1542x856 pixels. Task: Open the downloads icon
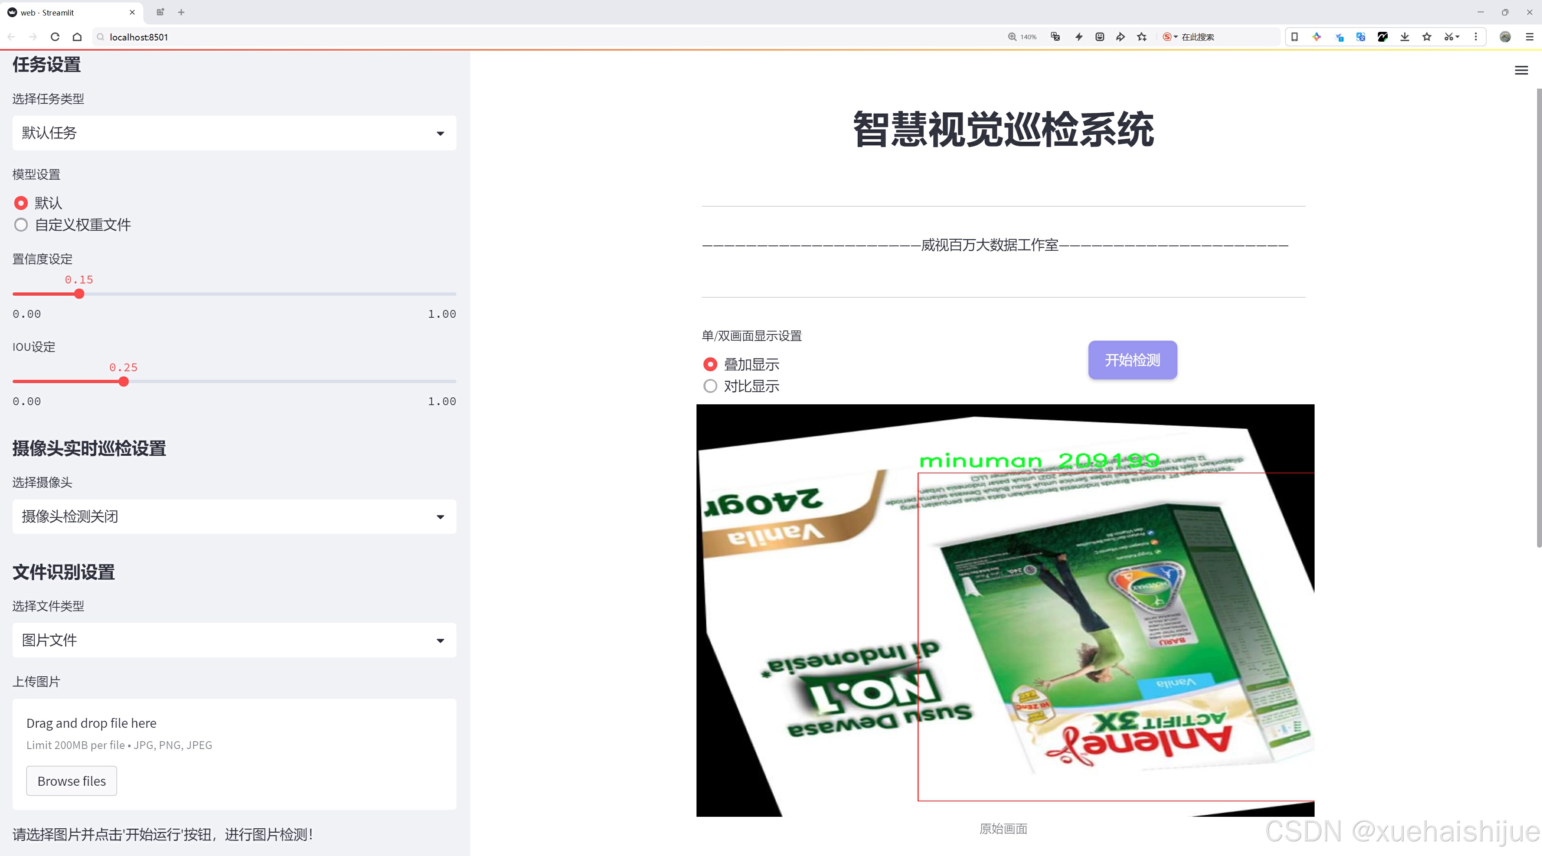click(x=1405, y=36)
